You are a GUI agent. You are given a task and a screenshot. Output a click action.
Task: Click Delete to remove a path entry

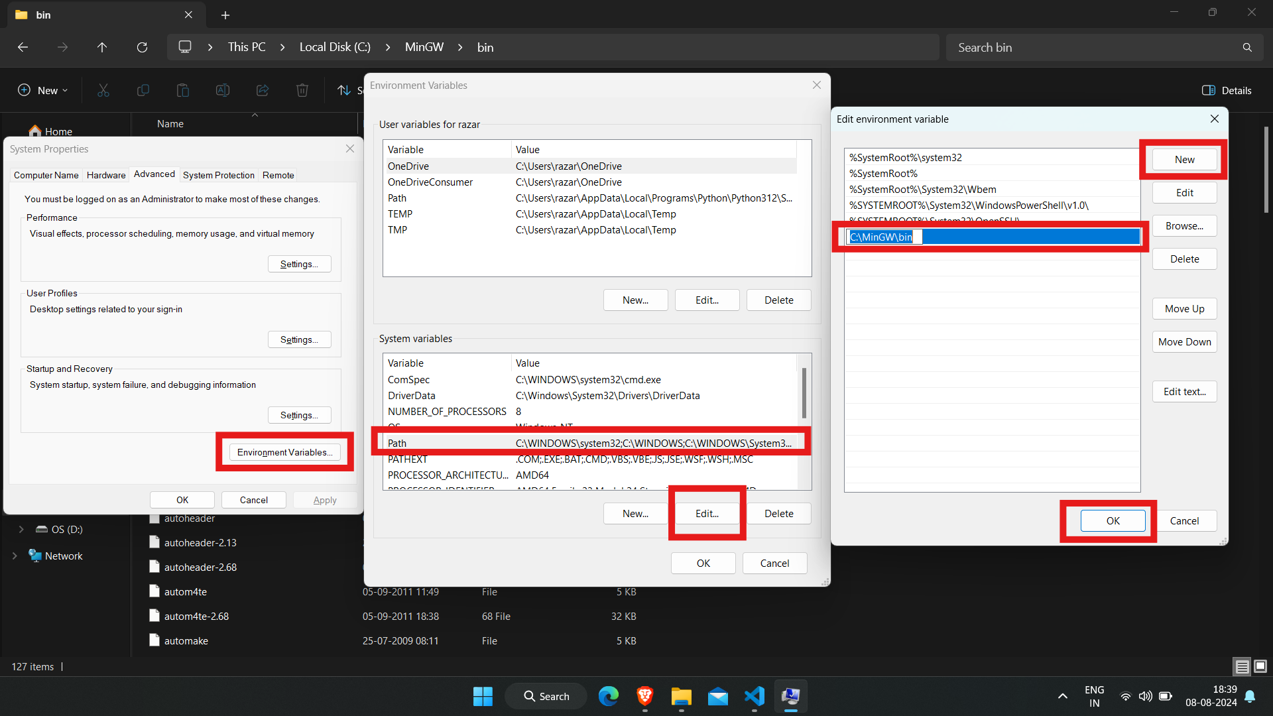tap(1183, 259)
